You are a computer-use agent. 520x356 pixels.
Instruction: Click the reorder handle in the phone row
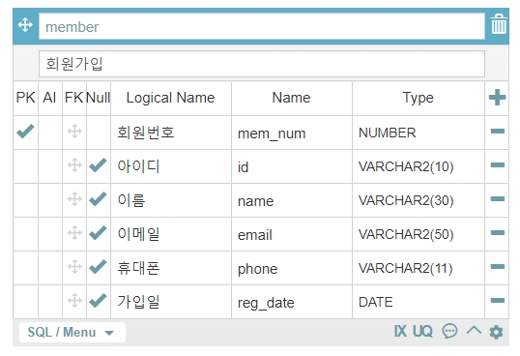tap(74, 266)
